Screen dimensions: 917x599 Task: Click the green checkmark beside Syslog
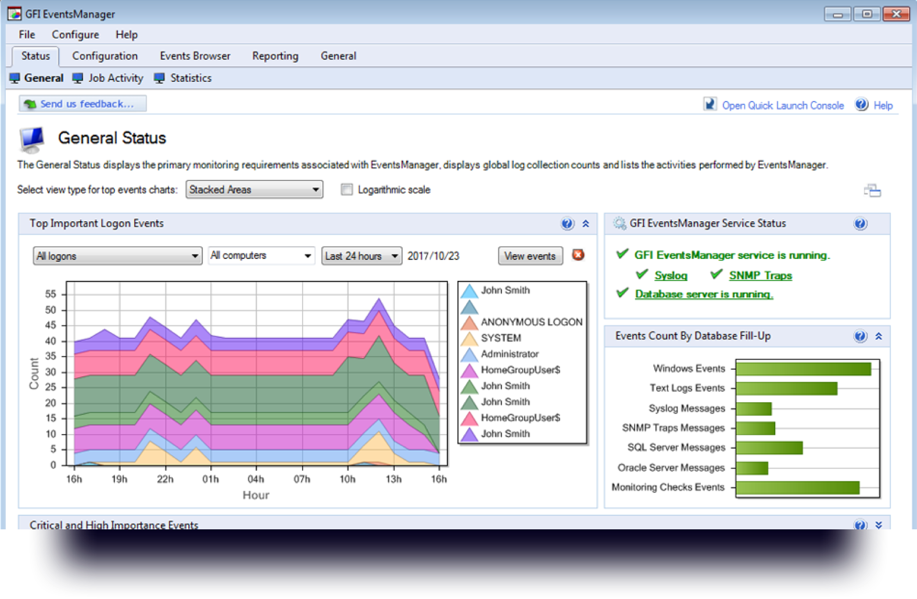pyautogui.click(x=642, y=275)
